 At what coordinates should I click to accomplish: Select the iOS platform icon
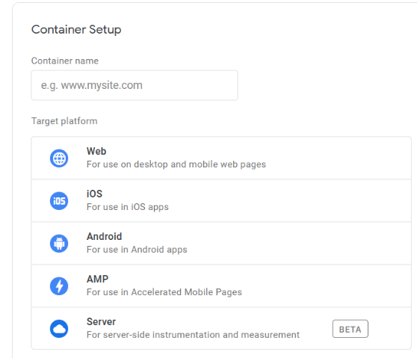pos(59,201)
